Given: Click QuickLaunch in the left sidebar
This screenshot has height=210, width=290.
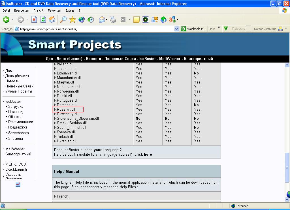Looking at the screenshot, I should point(16,169).
